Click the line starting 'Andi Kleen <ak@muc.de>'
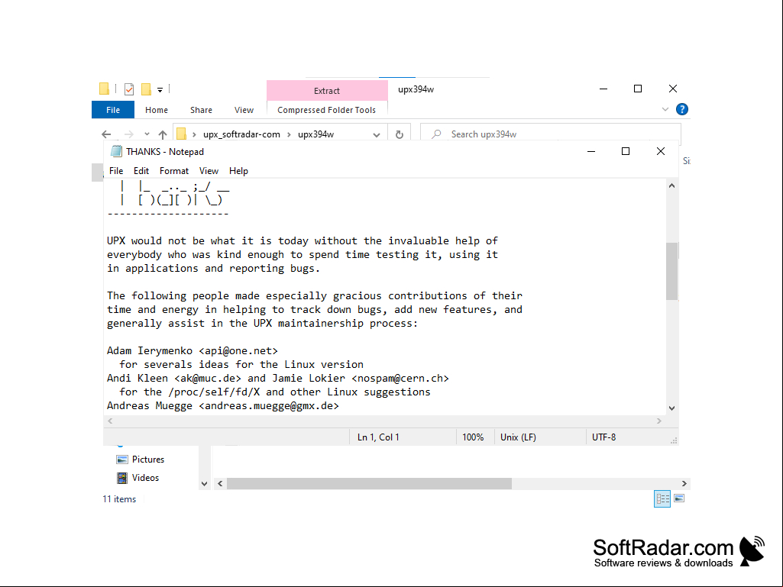 pyautogui.click(x=277, y=379)
